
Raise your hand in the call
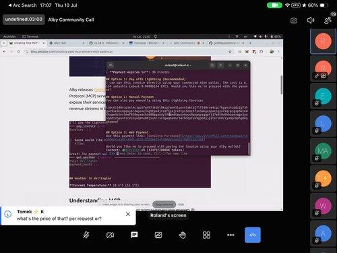tap(183, 235)
